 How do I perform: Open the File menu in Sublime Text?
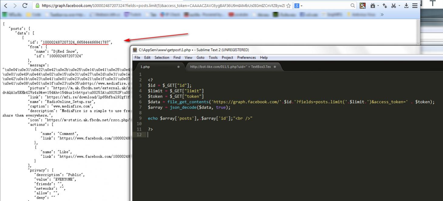point(137,57)
